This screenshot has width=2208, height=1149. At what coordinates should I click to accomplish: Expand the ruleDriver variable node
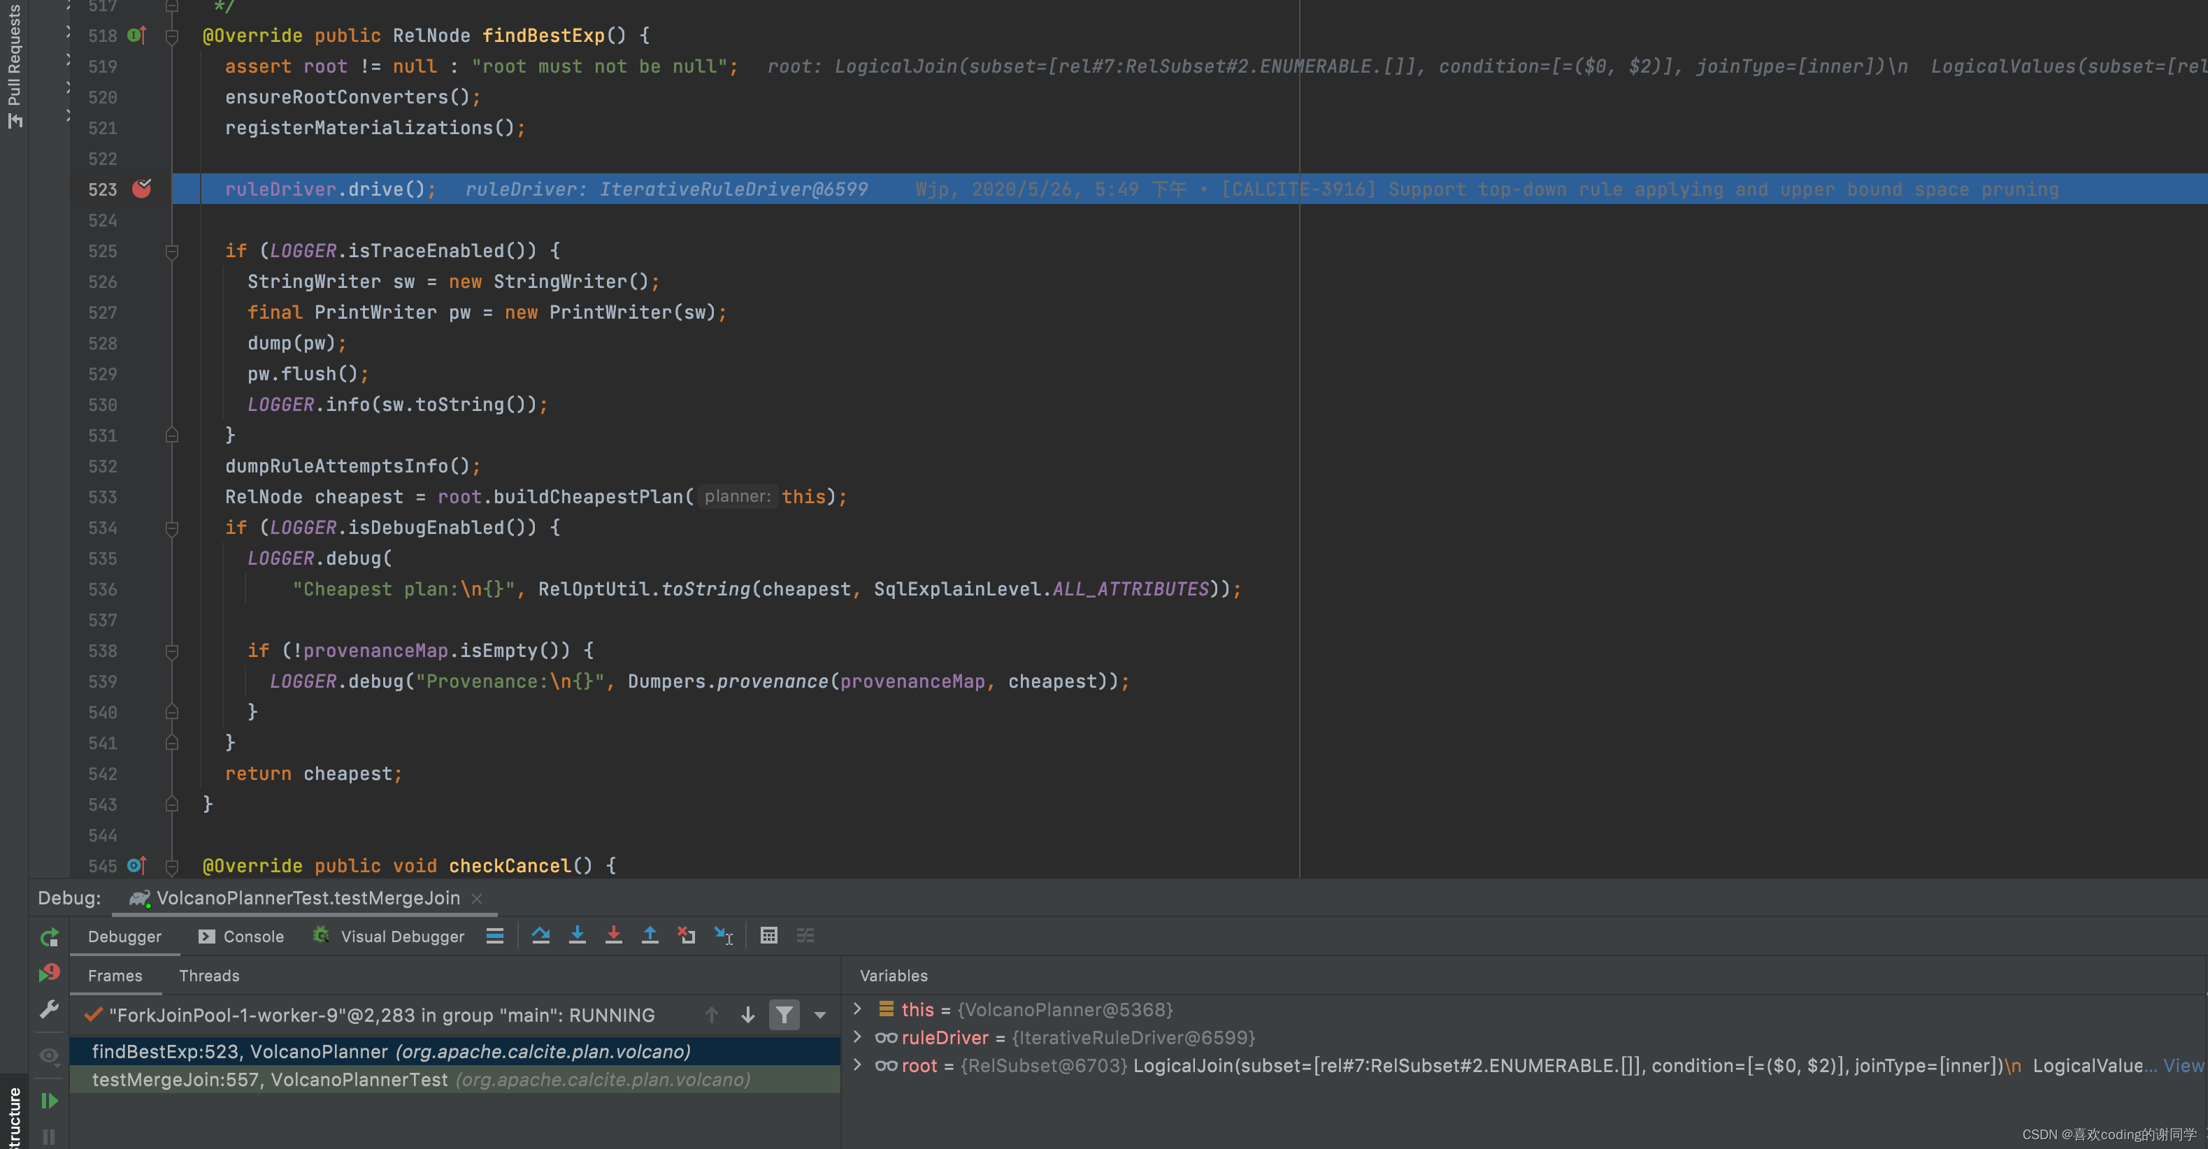tap(857, 1038)
